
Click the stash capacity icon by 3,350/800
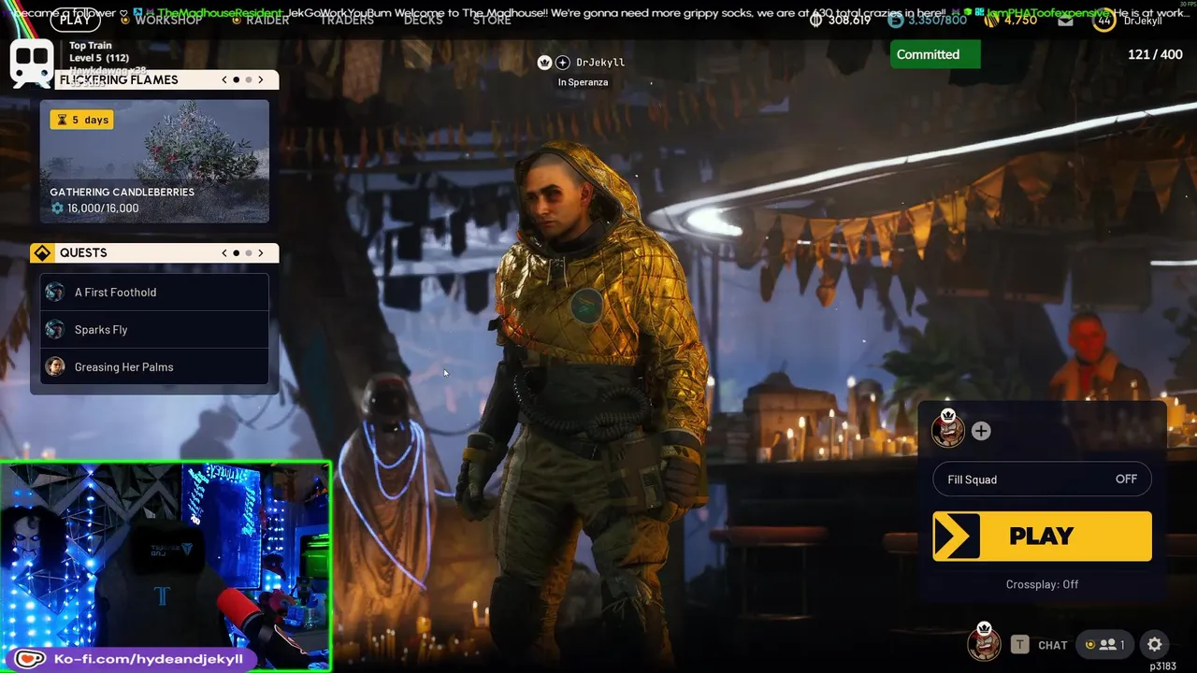897,20
